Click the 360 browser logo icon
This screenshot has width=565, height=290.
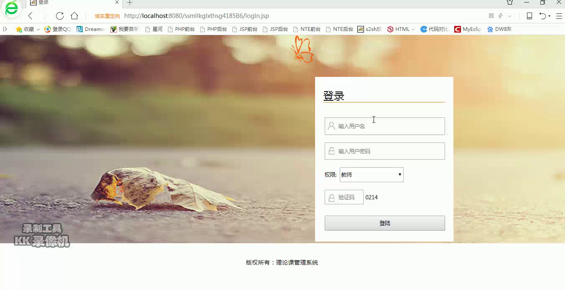(x=11, y=9)
